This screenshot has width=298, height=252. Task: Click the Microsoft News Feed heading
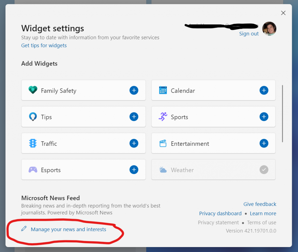[51, 198]
